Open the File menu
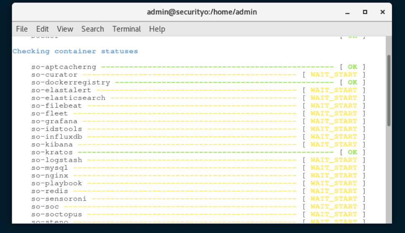 (22, 29)
